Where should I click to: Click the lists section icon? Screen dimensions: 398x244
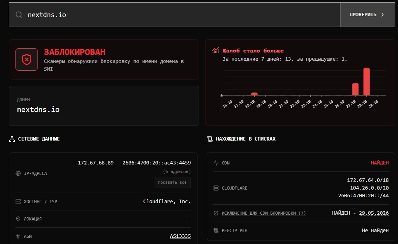coord(210,139)
